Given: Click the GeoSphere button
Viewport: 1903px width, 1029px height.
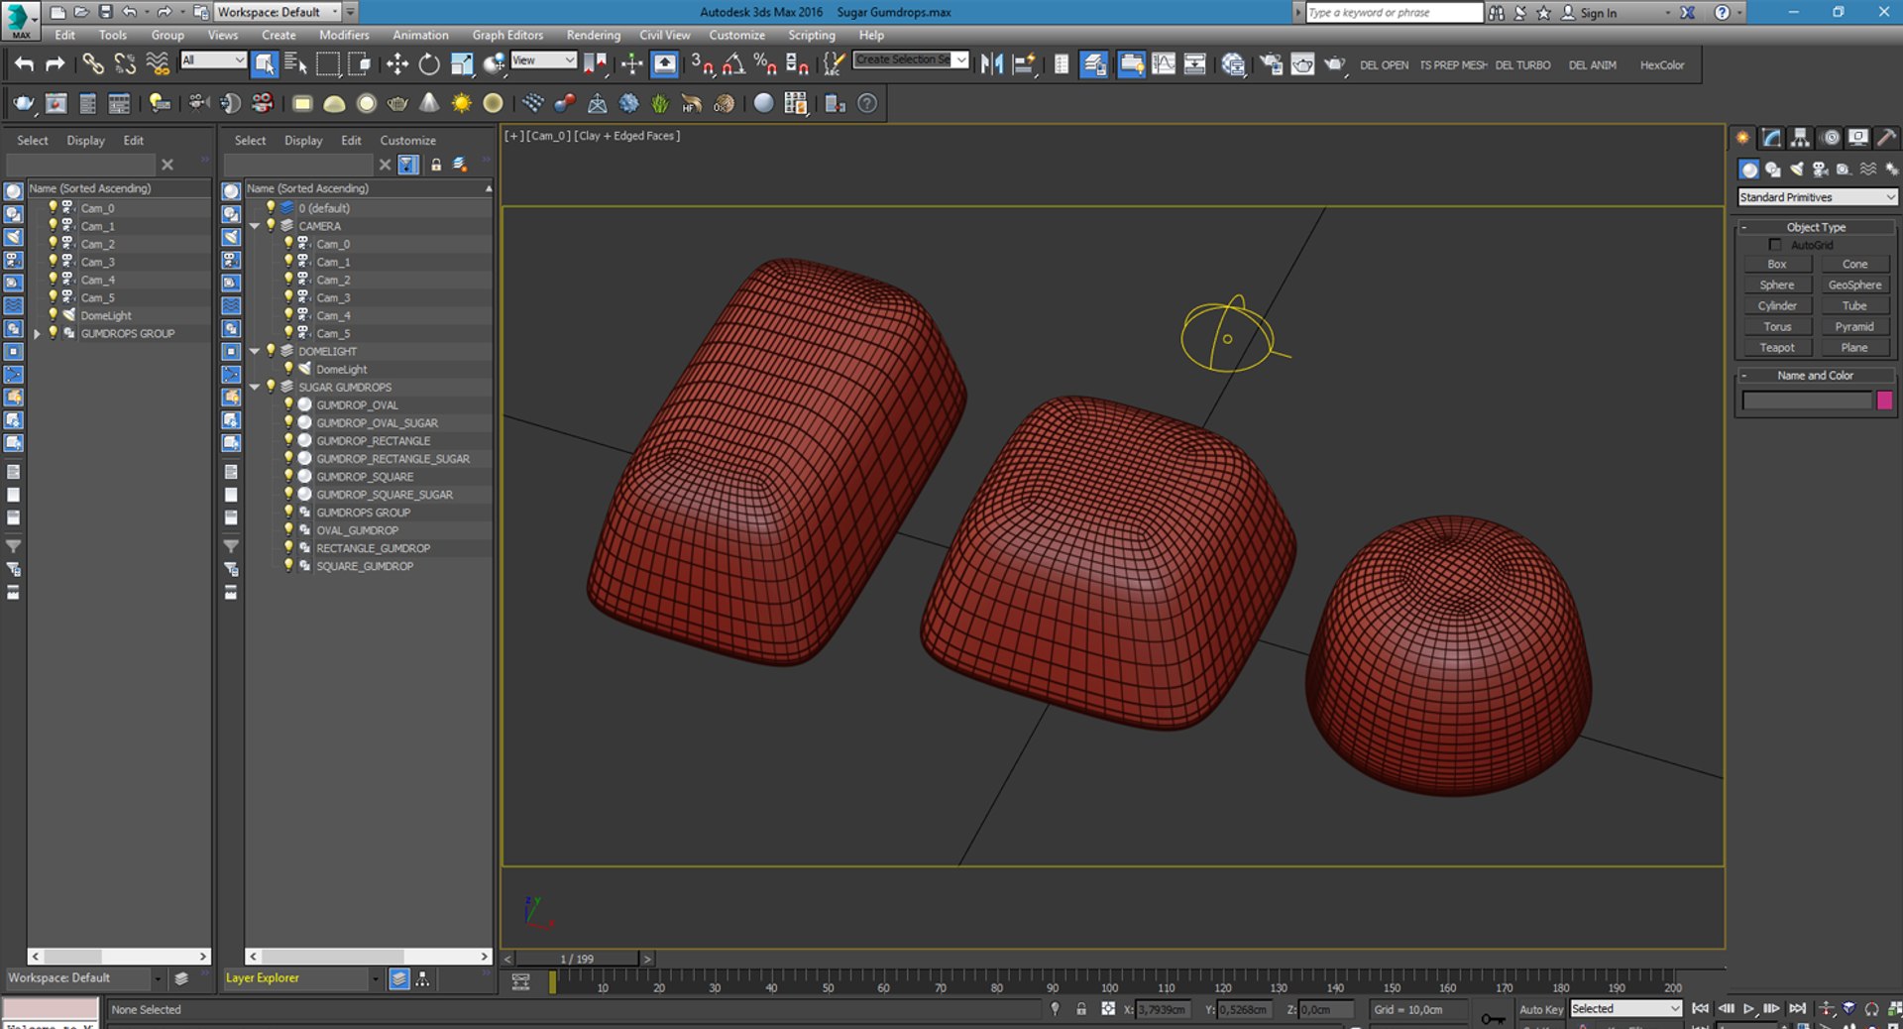Looking at the screenshot, I should (1854, 286).
